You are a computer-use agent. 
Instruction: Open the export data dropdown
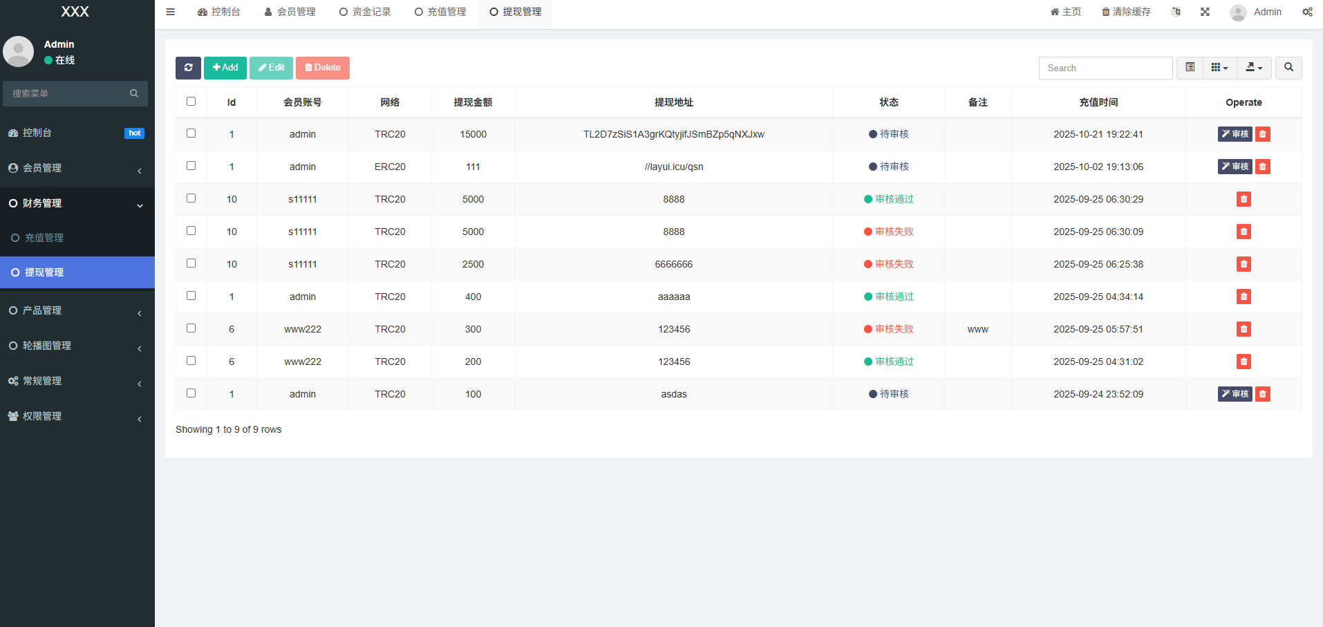point(1253,68)
